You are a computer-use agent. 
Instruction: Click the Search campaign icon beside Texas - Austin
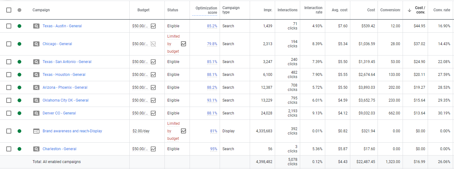(x=36, y=26)
